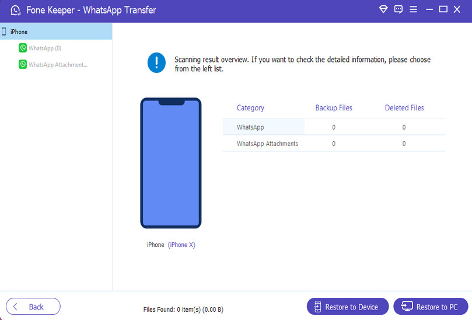Open the premium diamond icon
Image resolution: width=472 pixels, height=320 pixels.
click(x=383, y=9)
